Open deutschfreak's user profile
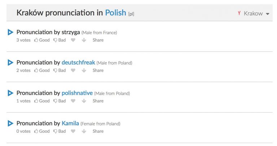This screenshot has width=277, height=146. [78, 63]
